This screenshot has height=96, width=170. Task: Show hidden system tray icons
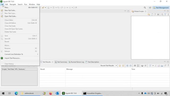point(139,93)
